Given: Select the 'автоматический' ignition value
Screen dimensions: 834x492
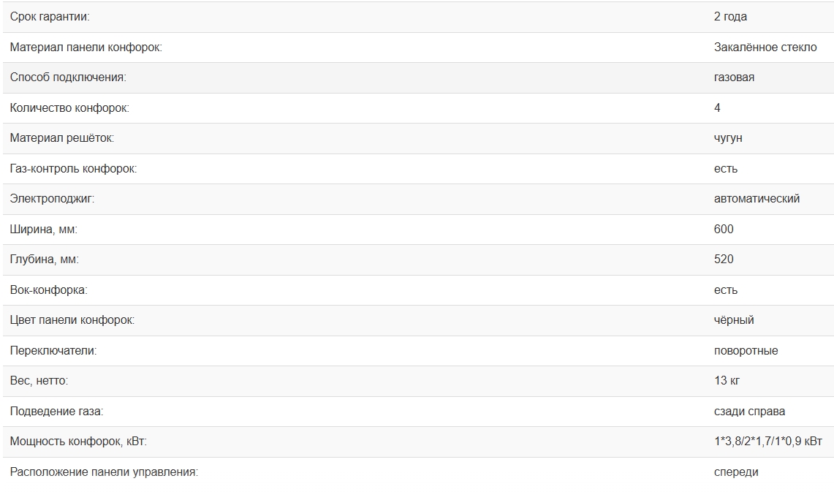Looking at the screenshot, I should click(x=757, y=199).
